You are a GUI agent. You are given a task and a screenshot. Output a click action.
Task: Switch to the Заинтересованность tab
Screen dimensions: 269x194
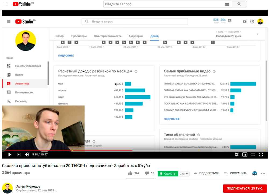click(108, 36)
